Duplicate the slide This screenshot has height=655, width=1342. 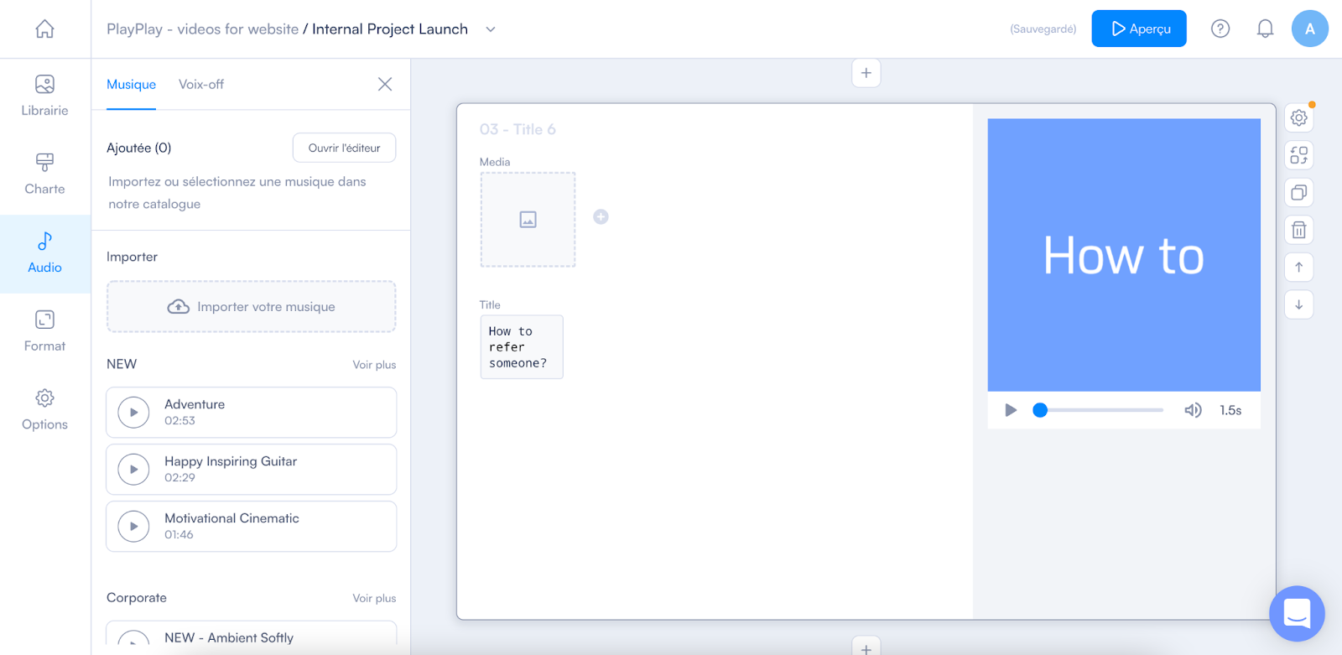point(1298,193)
